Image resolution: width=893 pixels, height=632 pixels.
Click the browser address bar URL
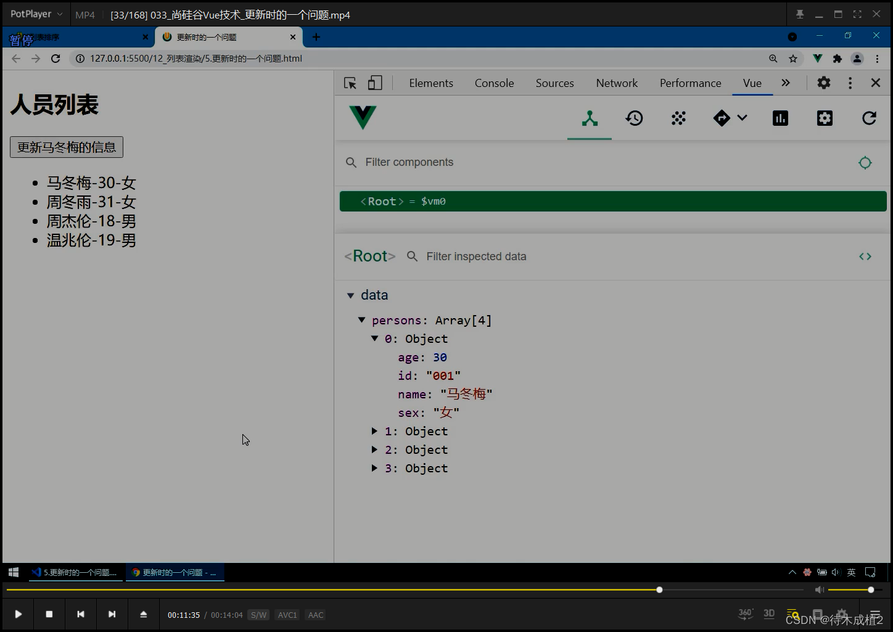pos(196,59)
